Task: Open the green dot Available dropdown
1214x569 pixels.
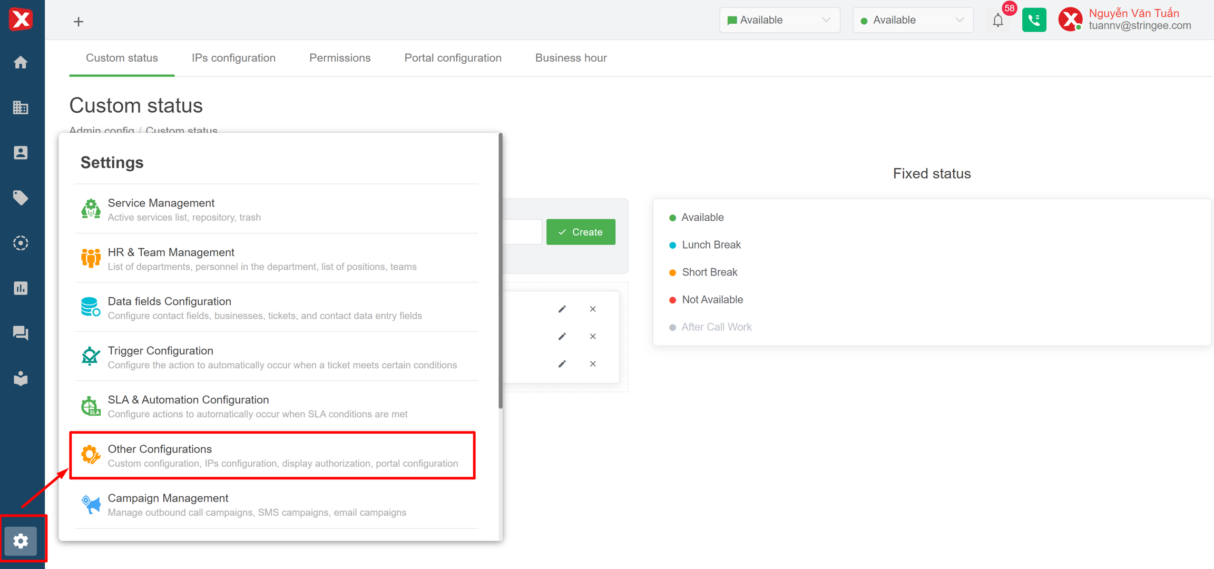Action: [x=912, y=21]
